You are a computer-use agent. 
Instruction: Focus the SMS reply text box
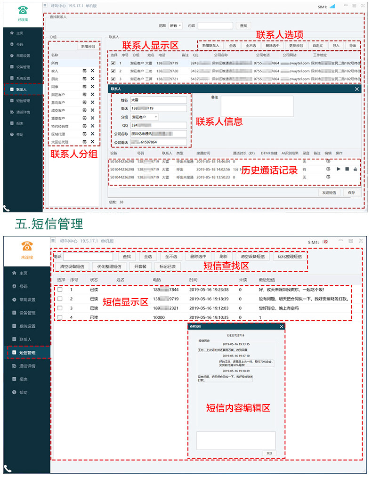pyautogui.click(x=236, y=440)
